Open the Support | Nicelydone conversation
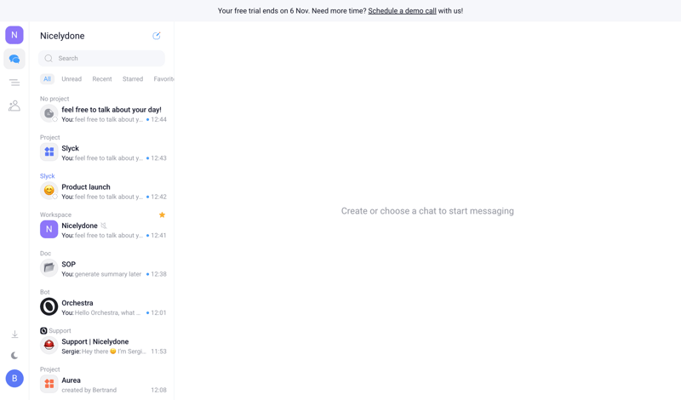This screenshot has width=681, height=400. click(102, 346)
